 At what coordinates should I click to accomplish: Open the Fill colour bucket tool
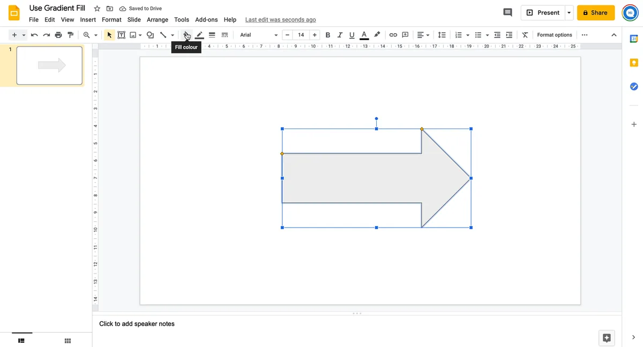click(186, 35)
